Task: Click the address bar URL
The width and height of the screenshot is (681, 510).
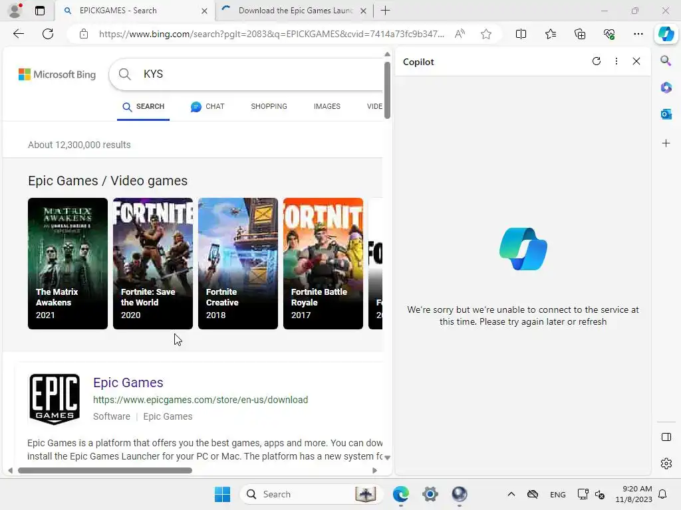Action: tap(271, 34)
